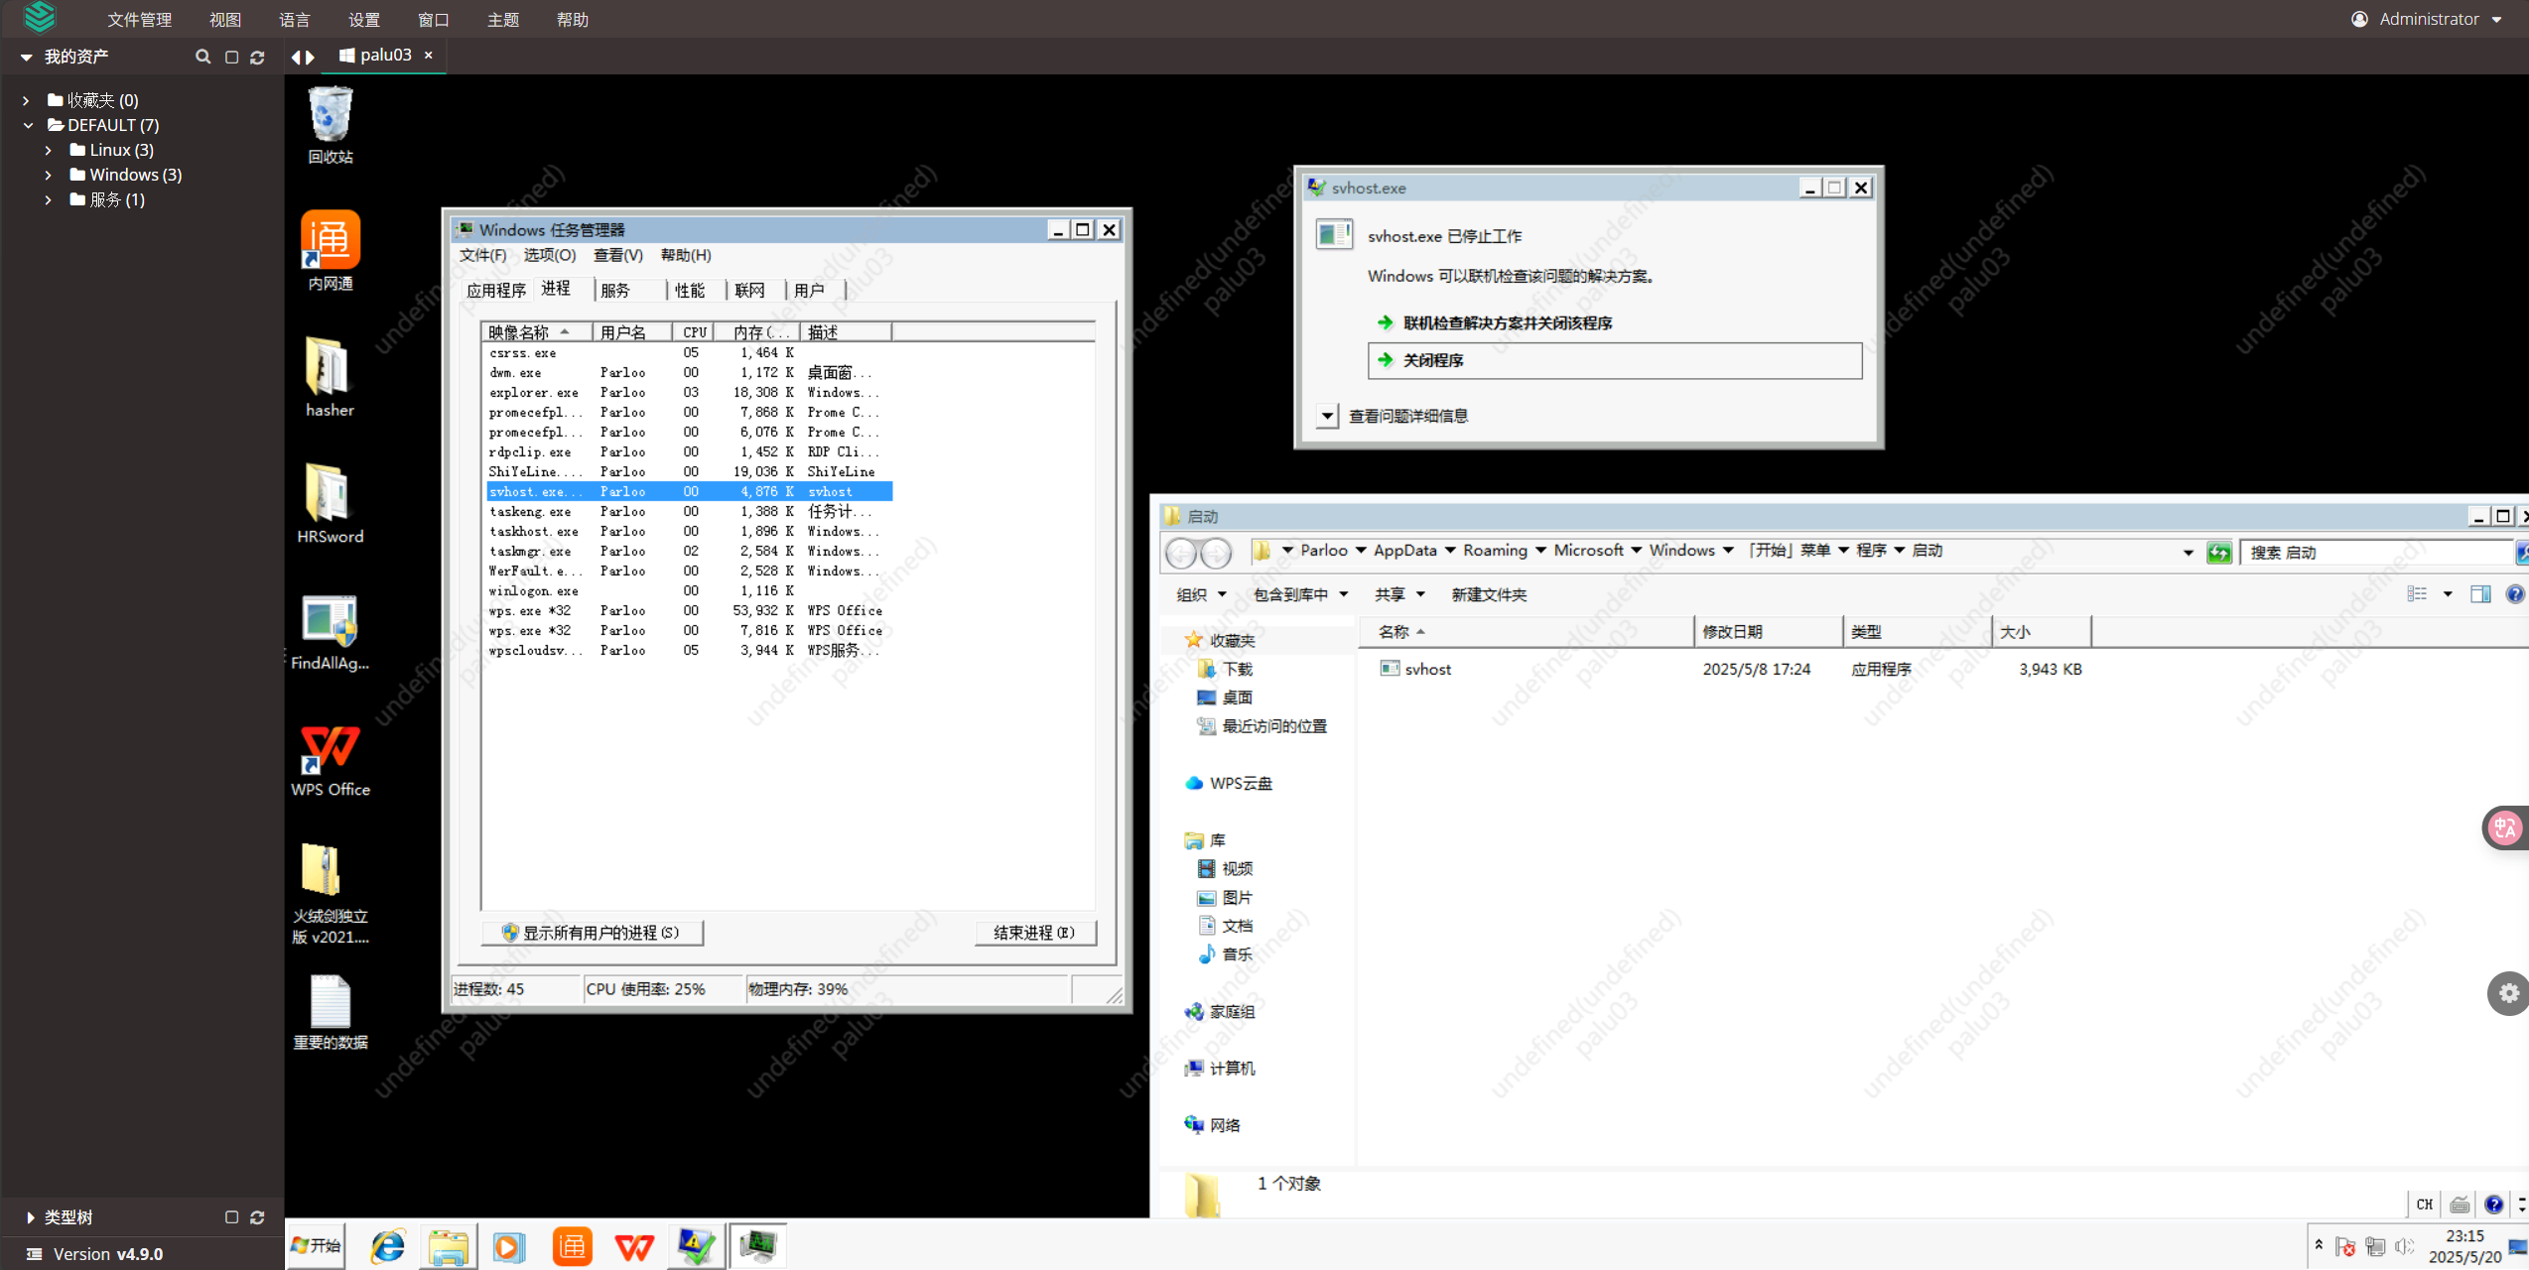Click the search icon in 我的资产 panel
The image size is (2529, 1270).
click(202, 57)
